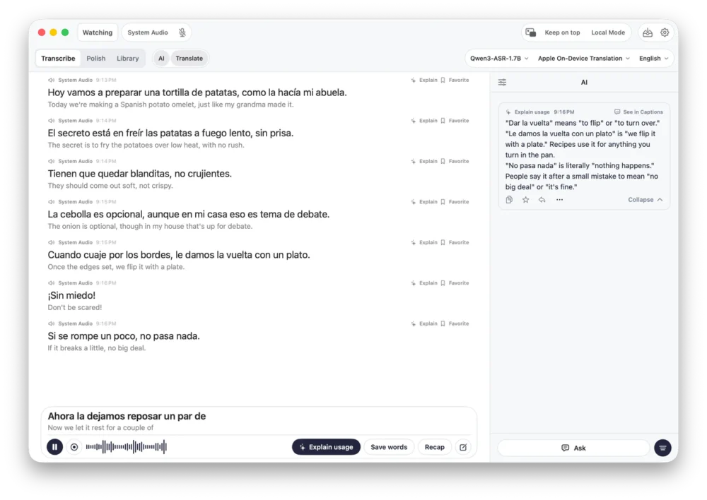
Task: Toggle Keep on top
Action: [x=562, y=32]
